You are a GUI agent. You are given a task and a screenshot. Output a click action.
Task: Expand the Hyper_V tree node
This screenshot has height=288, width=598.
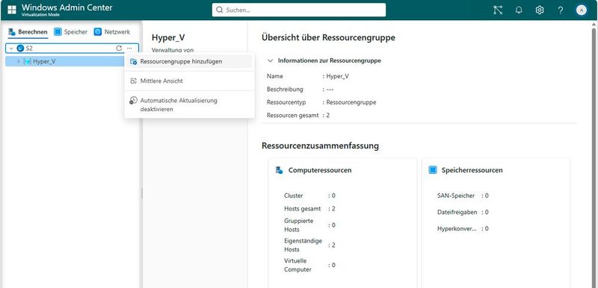tap(18, 61)
